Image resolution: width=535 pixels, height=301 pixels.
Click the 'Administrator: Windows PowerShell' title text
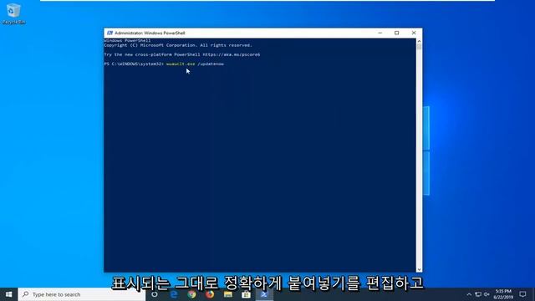point(150,33)
